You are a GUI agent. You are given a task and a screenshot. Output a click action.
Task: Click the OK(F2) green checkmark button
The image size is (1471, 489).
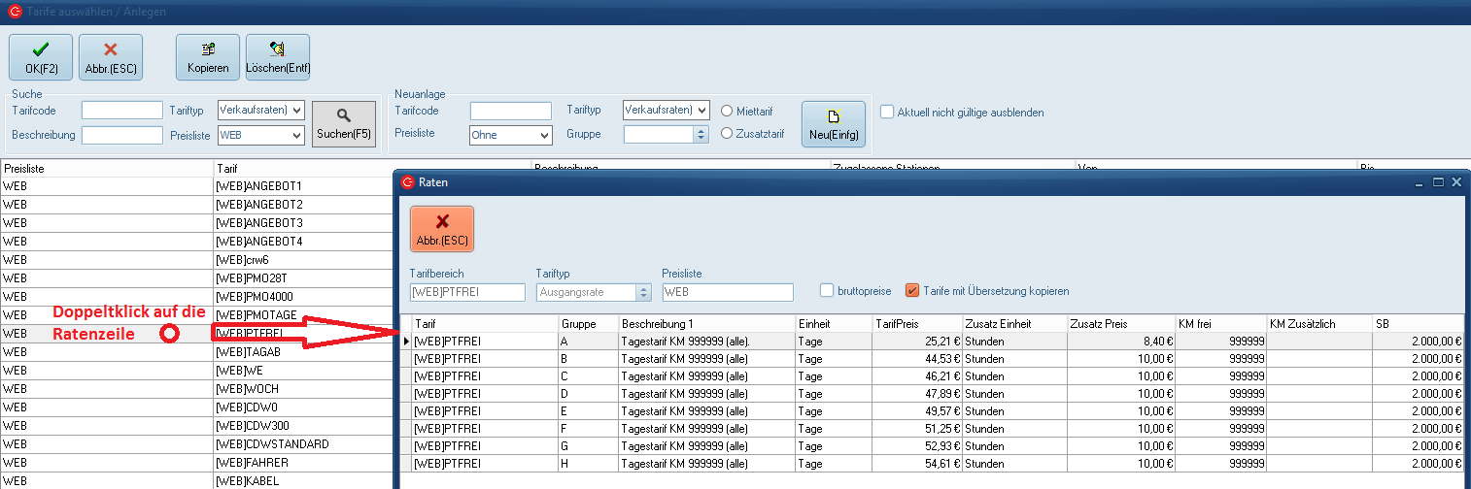coord(41,57)
